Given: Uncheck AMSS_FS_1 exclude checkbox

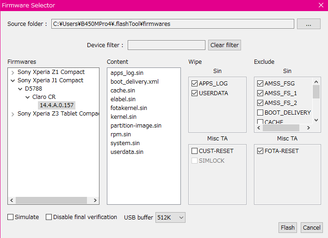Looking at the screenshot, I should [x=260, y=93].
